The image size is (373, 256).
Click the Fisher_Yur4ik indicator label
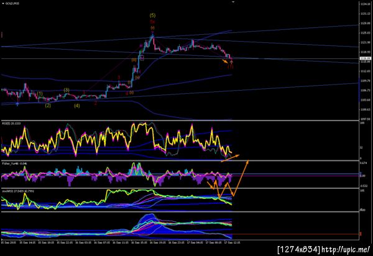(x=14, y=163)
